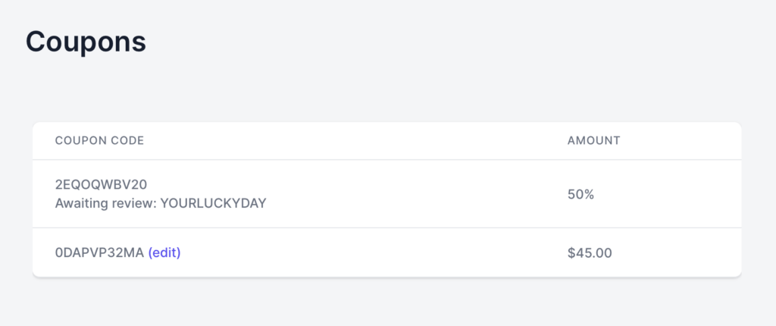
Task: Click the letters MA ending code 0DAPVP32MA
Action: click(x=135, y=252)
